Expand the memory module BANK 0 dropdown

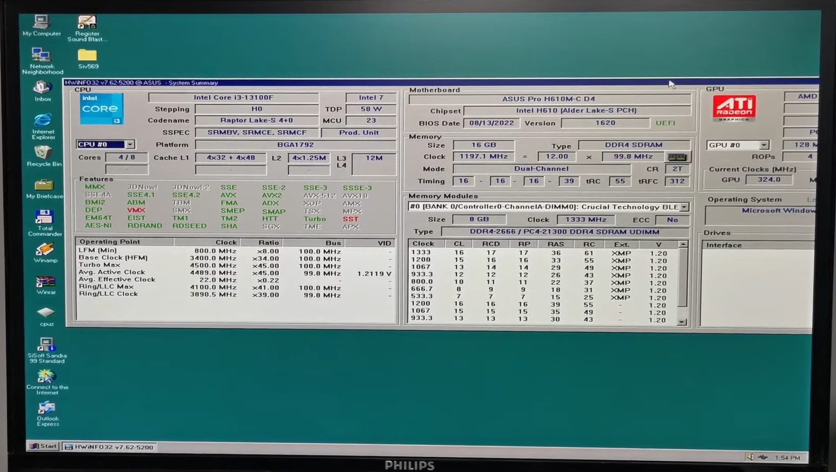[684, 207]
